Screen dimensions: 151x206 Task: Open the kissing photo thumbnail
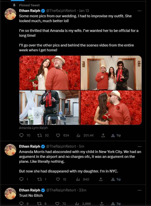(x=111, y=108)
